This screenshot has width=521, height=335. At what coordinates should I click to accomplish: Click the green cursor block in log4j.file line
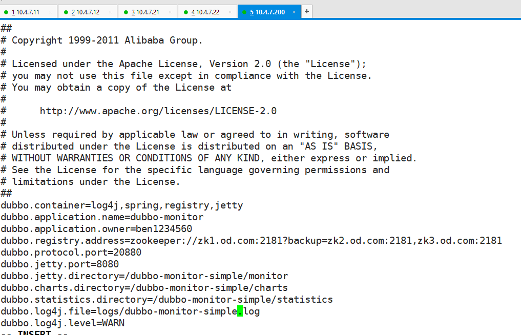(240, 311)
